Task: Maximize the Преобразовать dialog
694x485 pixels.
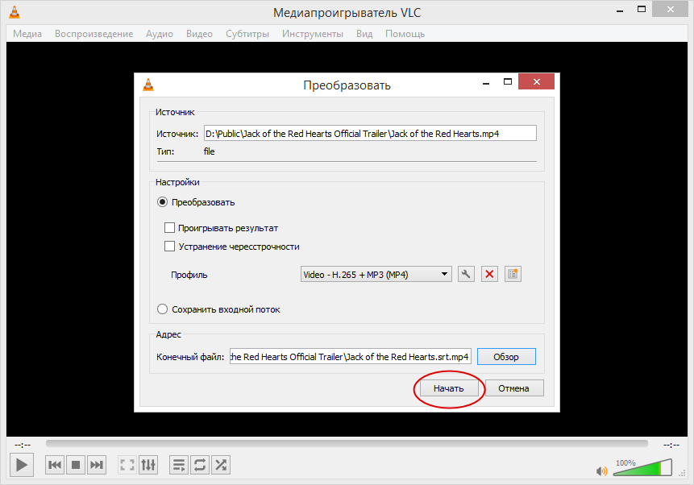Action: tap(508, 82)
